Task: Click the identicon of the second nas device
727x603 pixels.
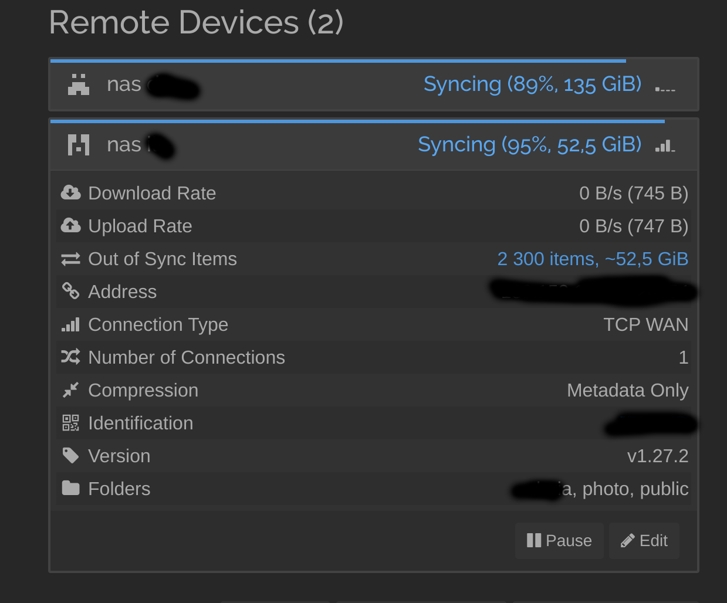Action: [x=79, y=145]
